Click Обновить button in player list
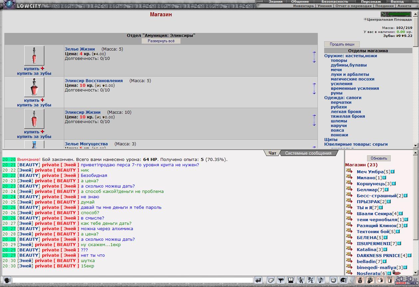The width and height of the screenshot is (419, 287). [379, 158]
